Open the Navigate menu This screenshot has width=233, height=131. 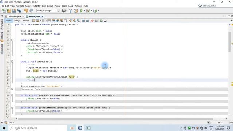point(20,6)
